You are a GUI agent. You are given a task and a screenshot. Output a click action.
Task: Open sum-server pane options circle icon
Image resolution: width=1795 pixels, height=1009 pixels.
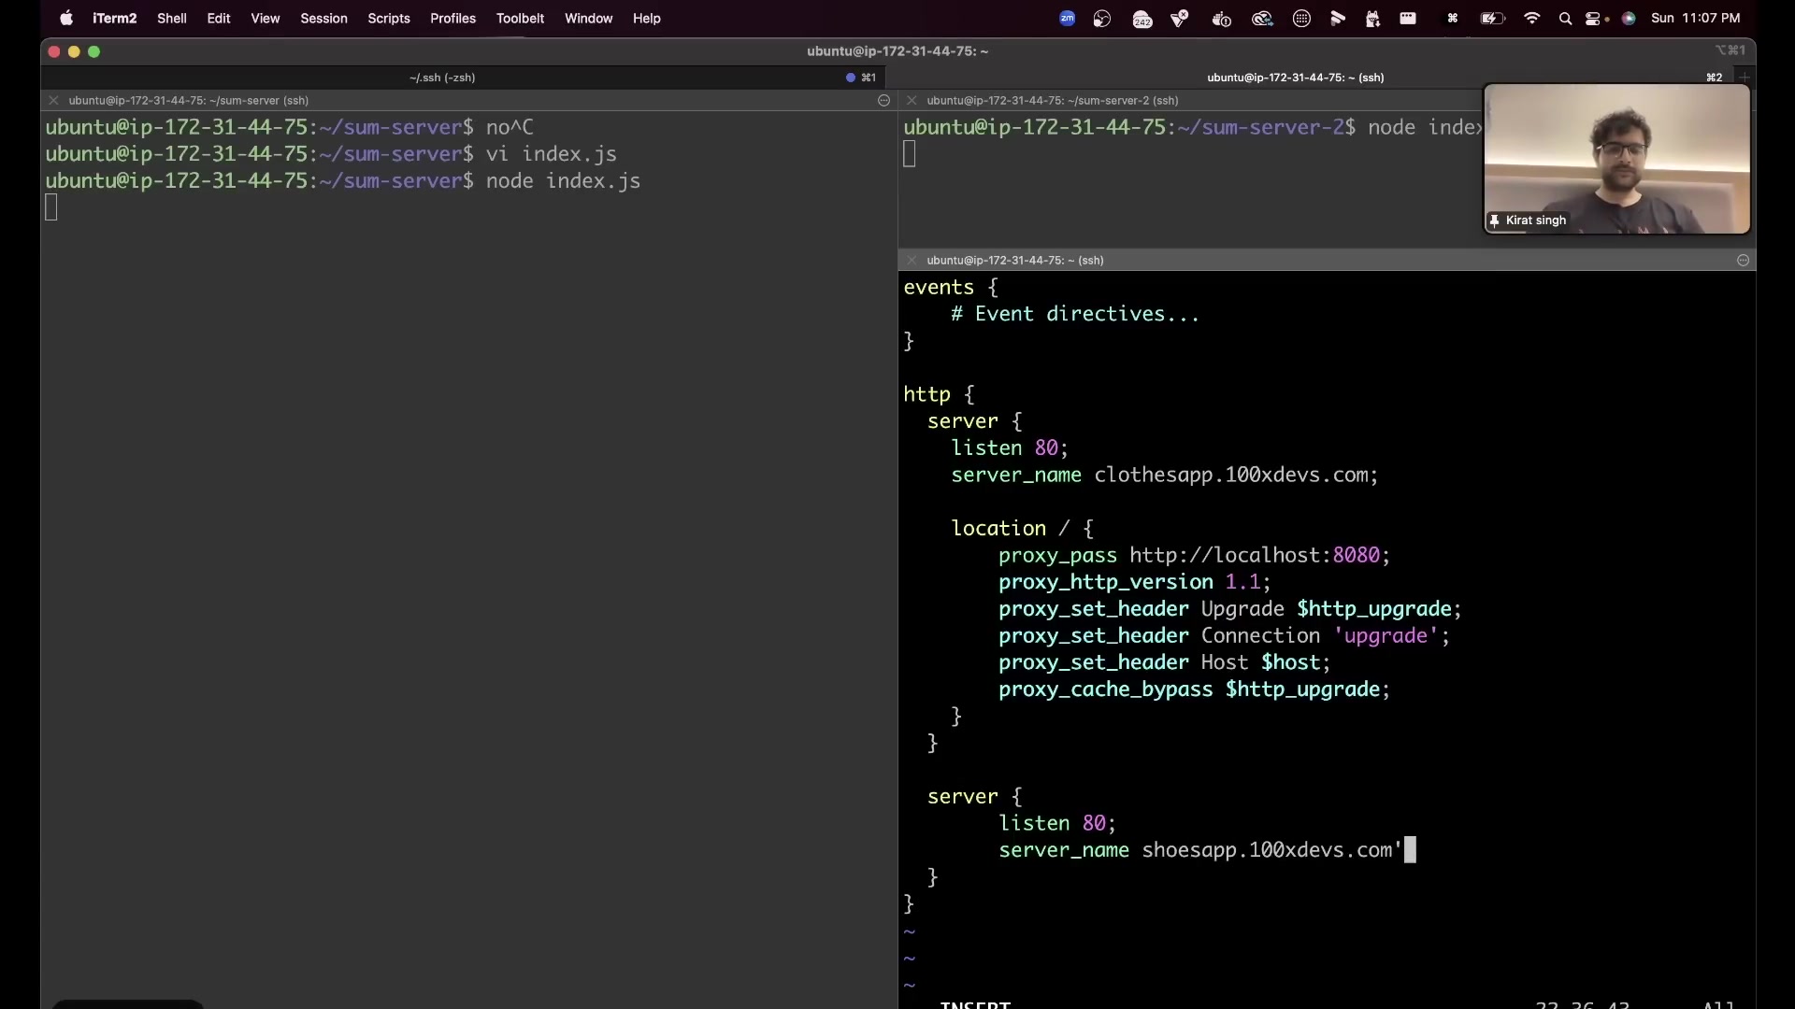click(x=883, y=100)
